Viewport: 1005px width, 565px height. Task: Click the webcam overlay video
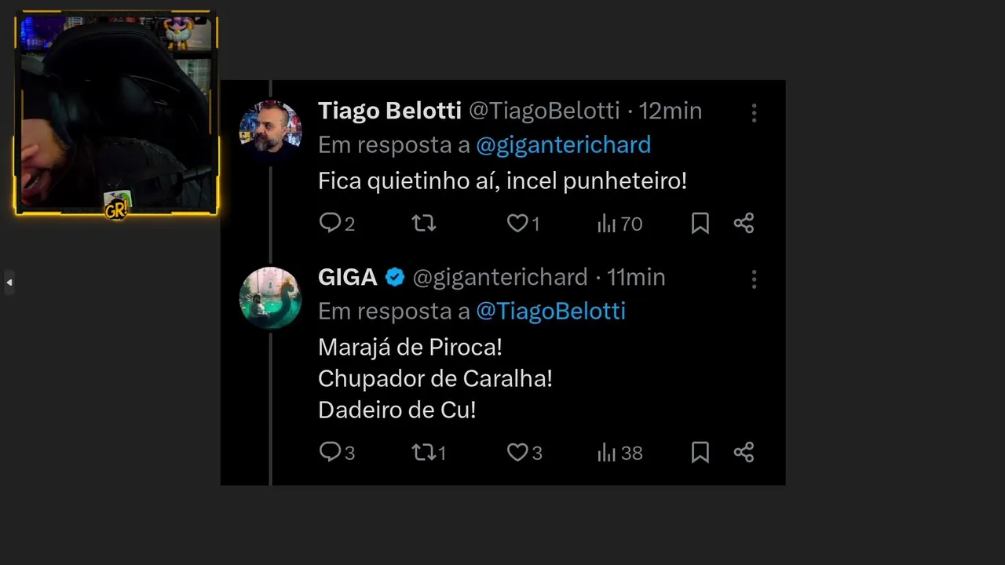(x=116, y=115)
